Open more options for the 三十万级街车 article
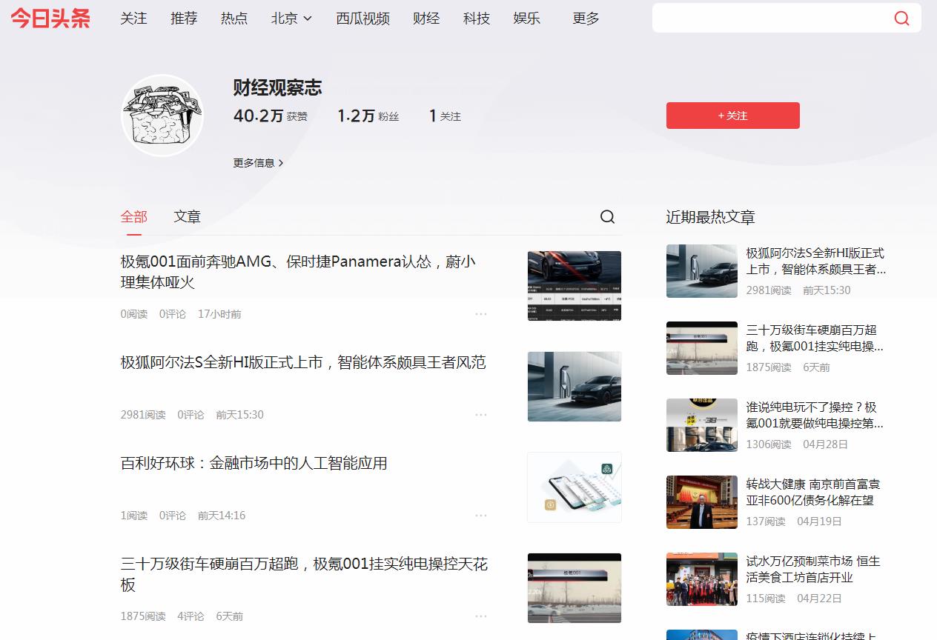The image size is (937, 640). click(x=481, y=616)
